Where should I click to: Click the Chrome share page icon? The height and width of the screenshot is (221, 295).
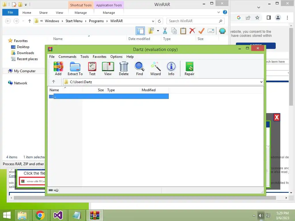248,18
